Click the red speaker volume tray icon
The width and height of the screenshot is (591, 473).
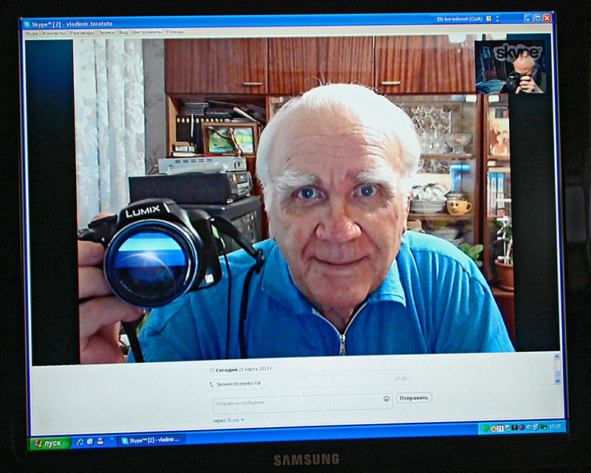coord(522,427)
